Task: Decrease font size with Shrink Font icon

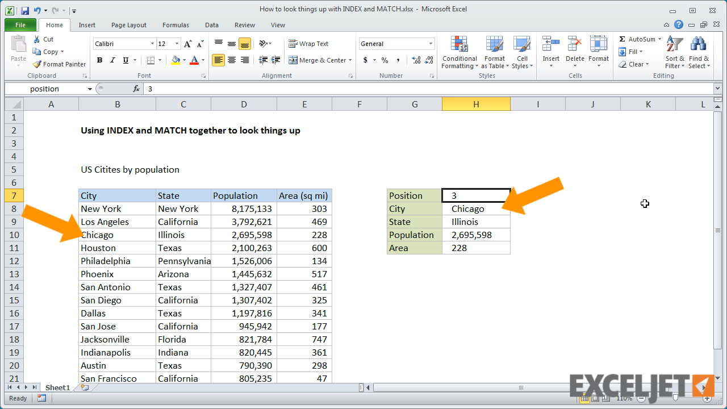Action: point(200,44)
